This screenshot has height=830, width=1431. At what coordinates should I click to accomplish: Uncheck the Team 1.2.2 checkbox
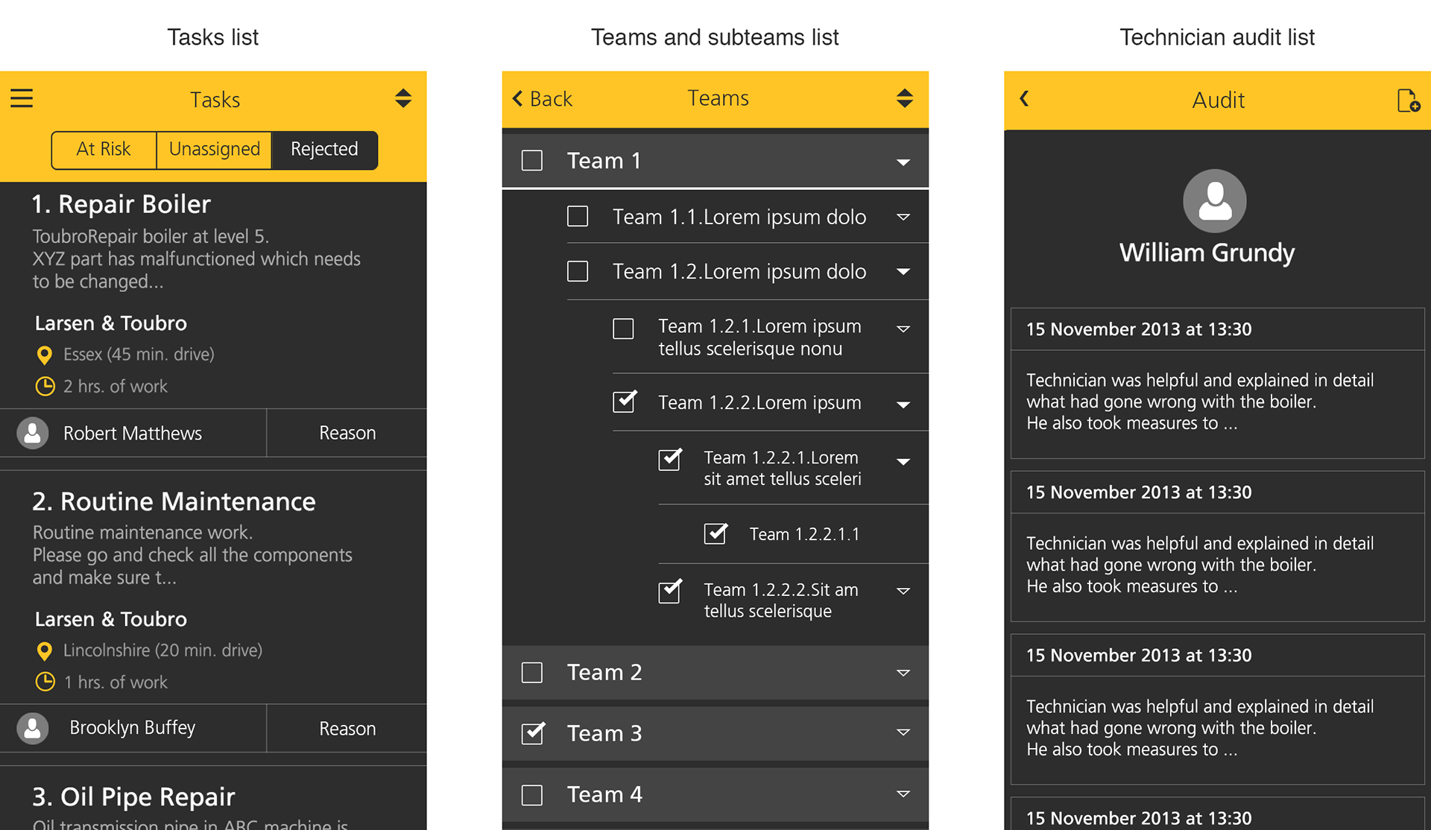click(624, 402)
